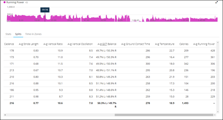223x120 pixels.
Task: Click the horizontal scrollbar thumb
Action: (164, 115)
